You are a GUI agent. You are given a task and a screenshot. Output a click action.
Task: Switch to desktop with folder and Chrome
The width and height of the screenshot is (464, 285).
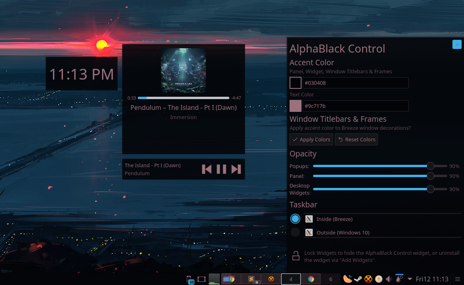point(231,279)
